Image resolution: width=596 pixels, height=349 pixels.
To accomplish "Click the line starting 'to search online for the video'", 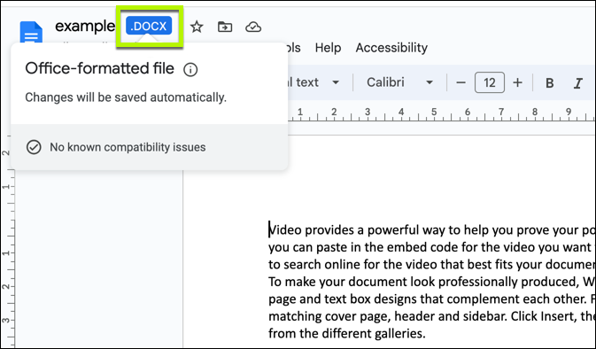I will click(x=432, y=265).
